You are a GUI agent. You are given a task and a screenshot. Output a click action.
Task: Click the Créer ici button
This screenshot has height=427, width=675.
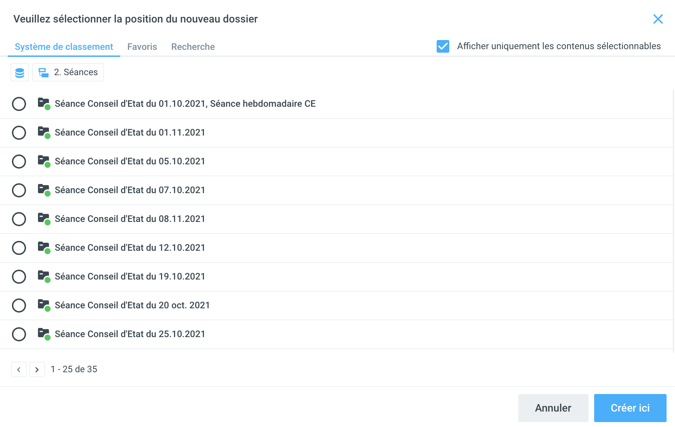pyautogui.click(x=630, y=408)
